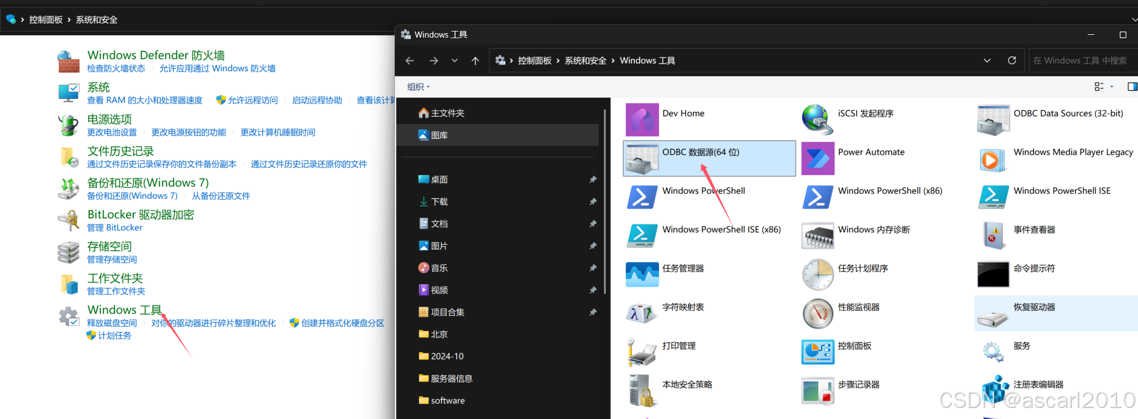This screenshot has width=1138, height=419.
Task: Open the Dev Home icon
Action: point(642,119)
